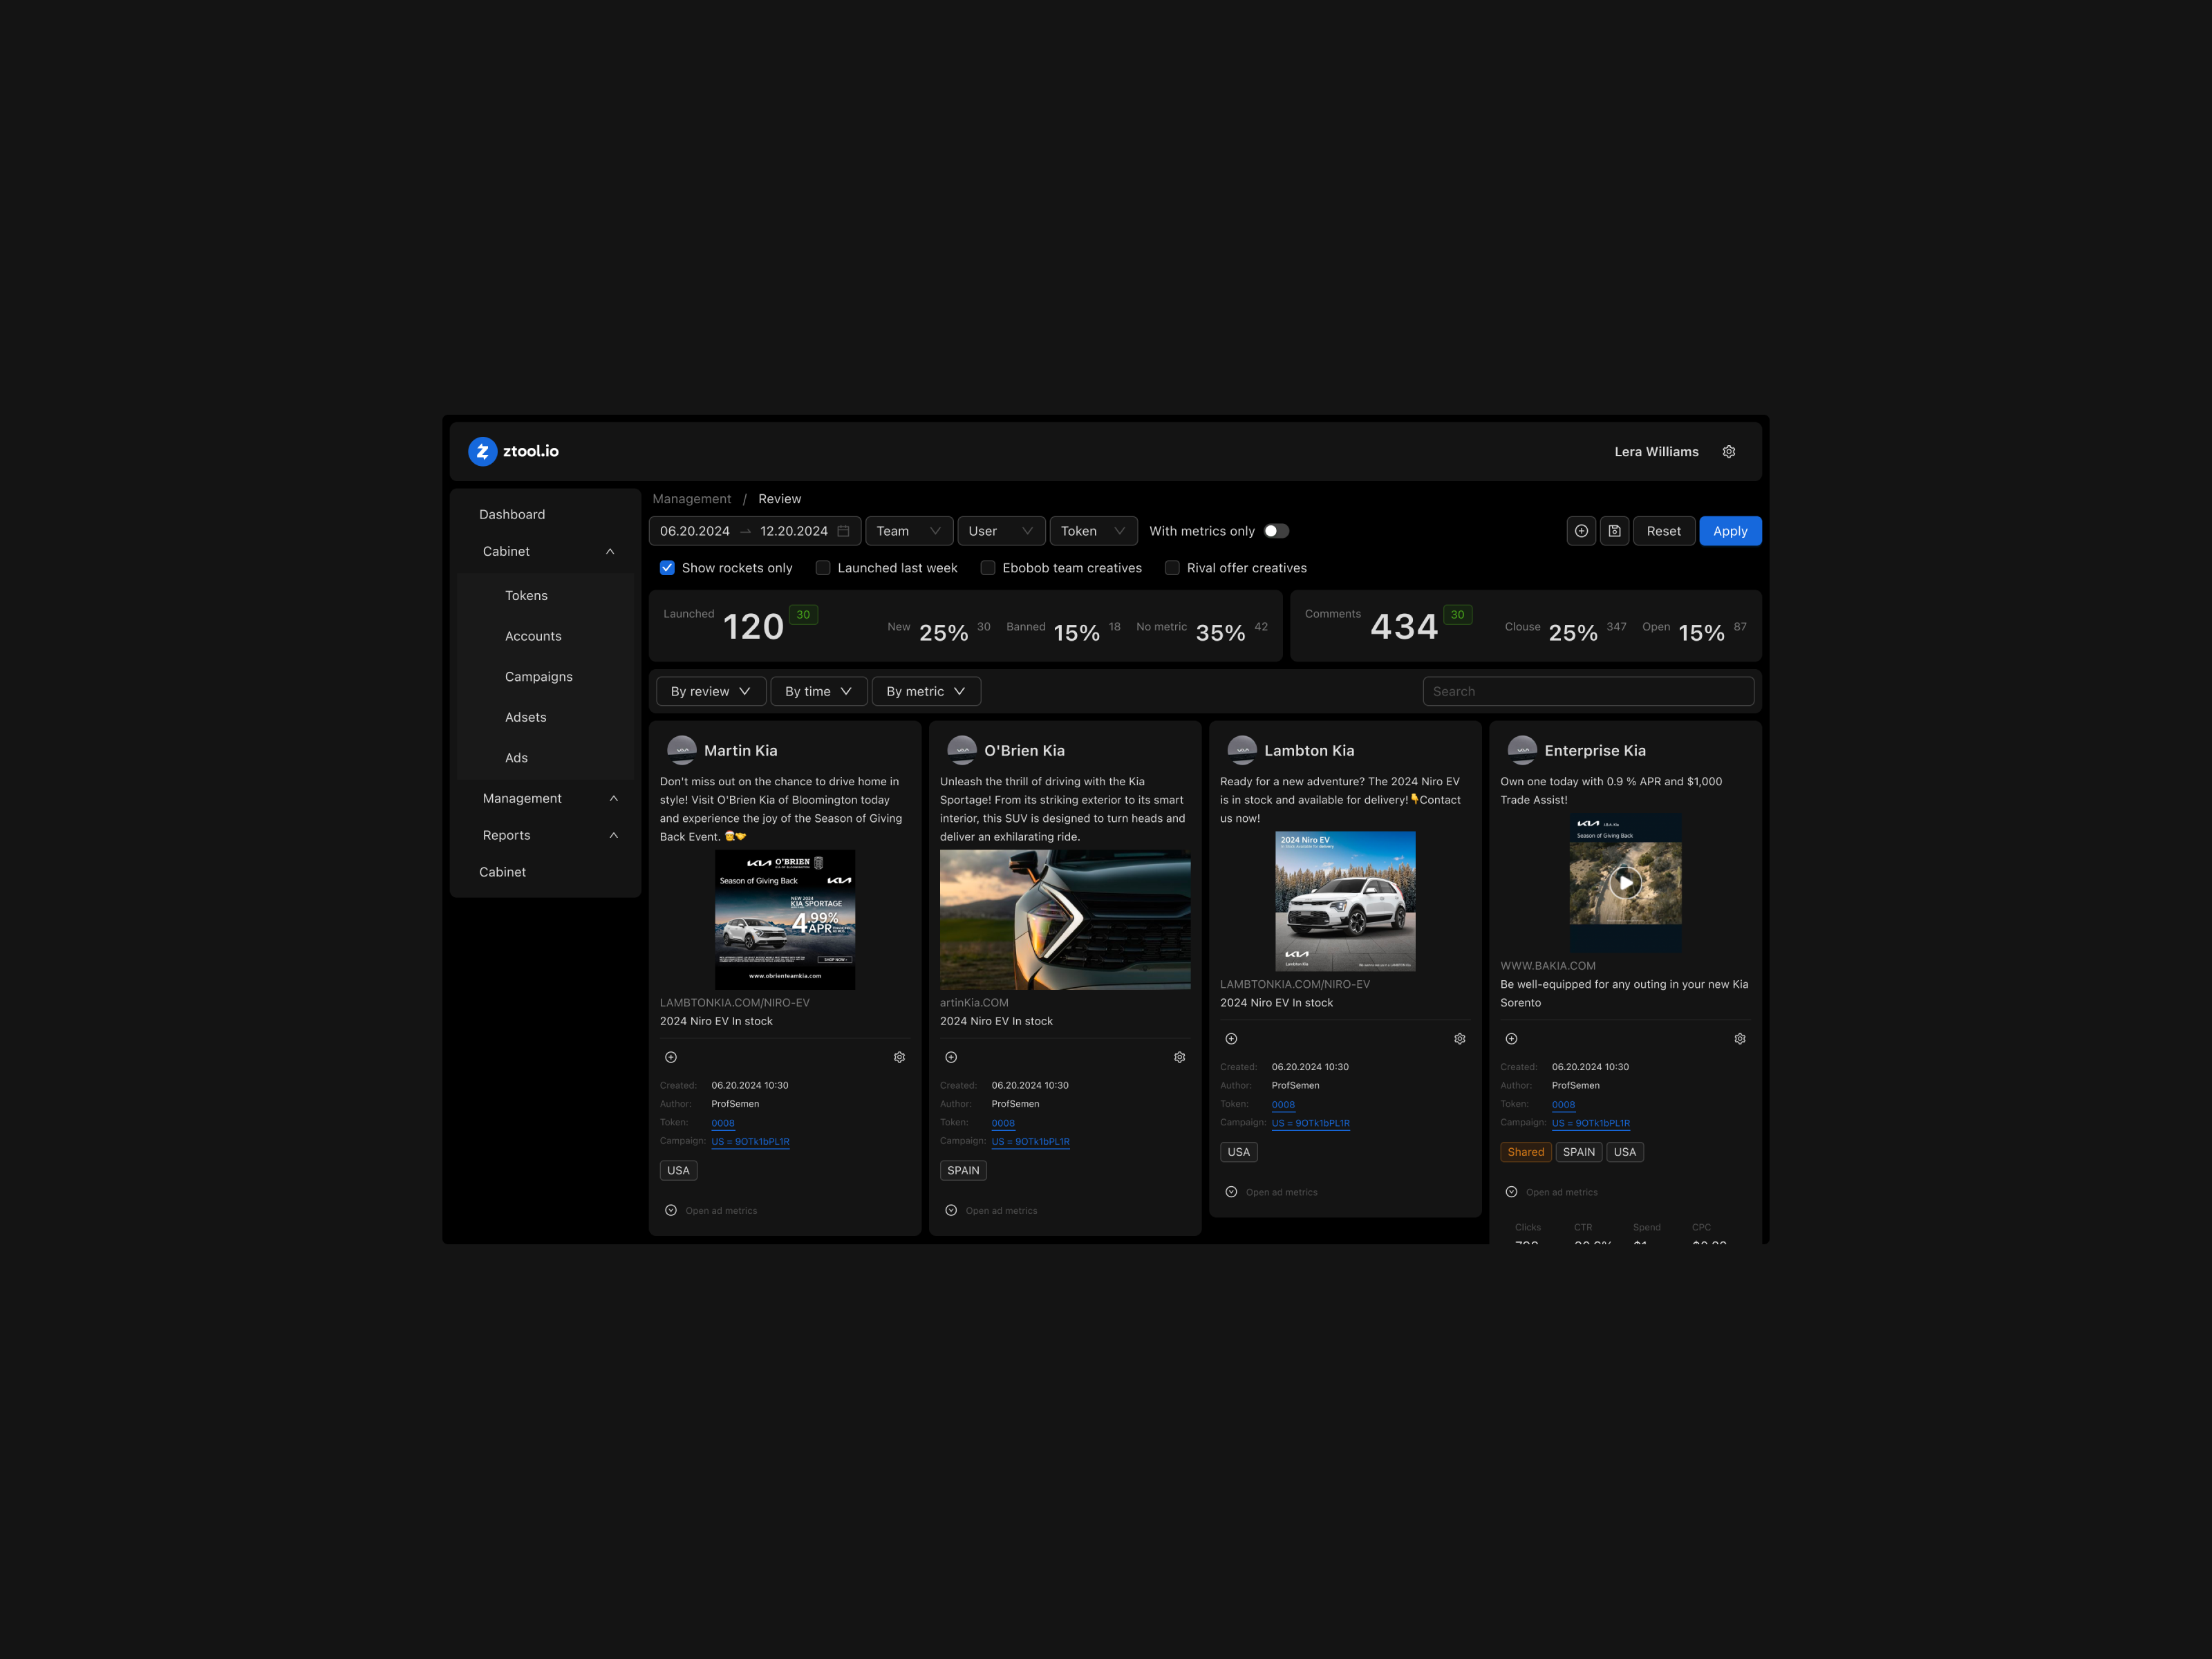Enable the Launched last week checkbox
Image resolution: width=2212 pixels, height=1659 pixels.
pos(822,567)
